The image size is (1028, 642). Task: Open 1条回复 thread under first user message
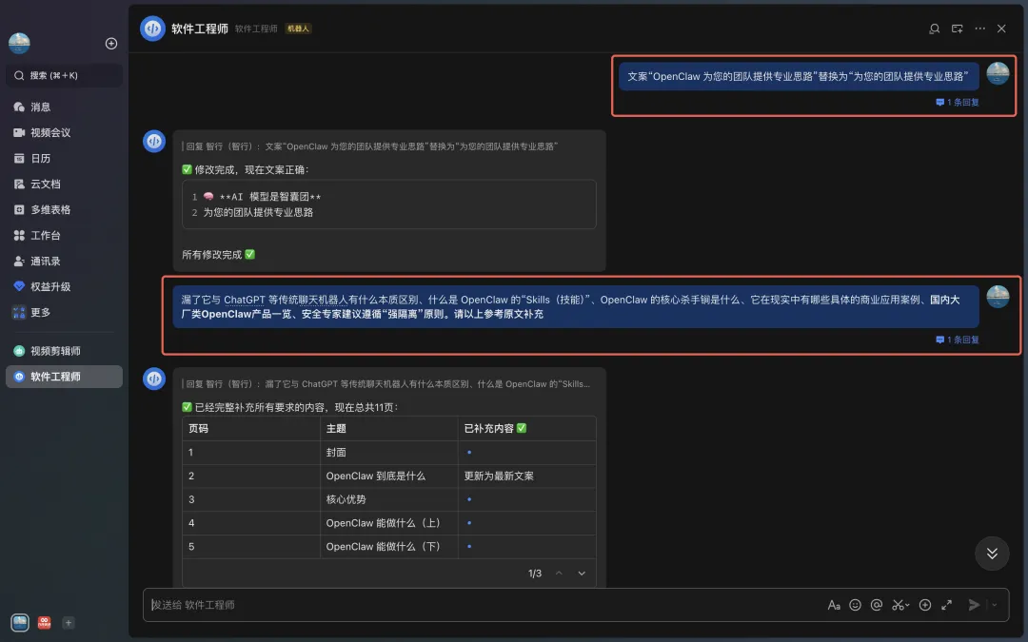point(958,102)
